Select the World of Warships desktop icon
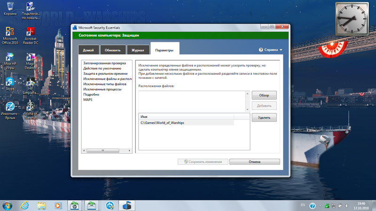Screen dimensions: 376x211 coord(31,111)
